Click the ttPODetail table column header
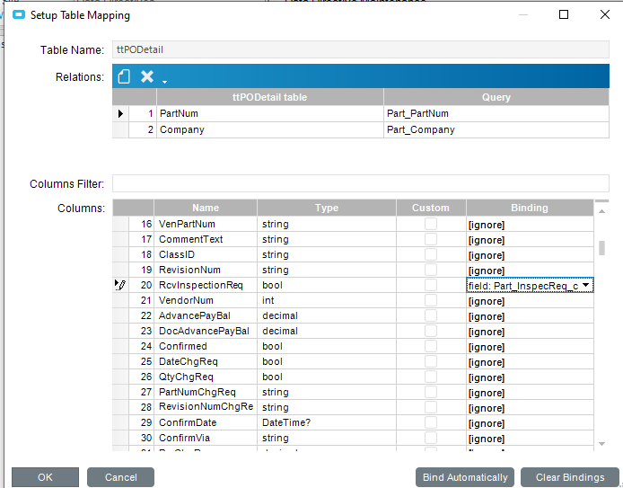The width and height of the screenshot is (623, 488). tap(270, 97)
